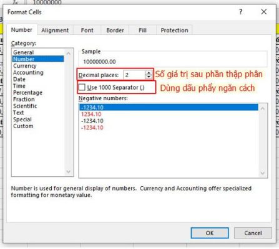
Task: Click negative numbers list scroll up arrow
Action: [x=263, y=108]
